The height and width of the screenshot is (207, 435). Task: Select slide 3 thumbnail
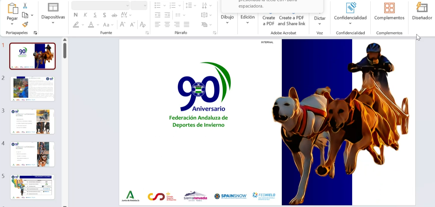pyautogui.click(x=32, y=121)
